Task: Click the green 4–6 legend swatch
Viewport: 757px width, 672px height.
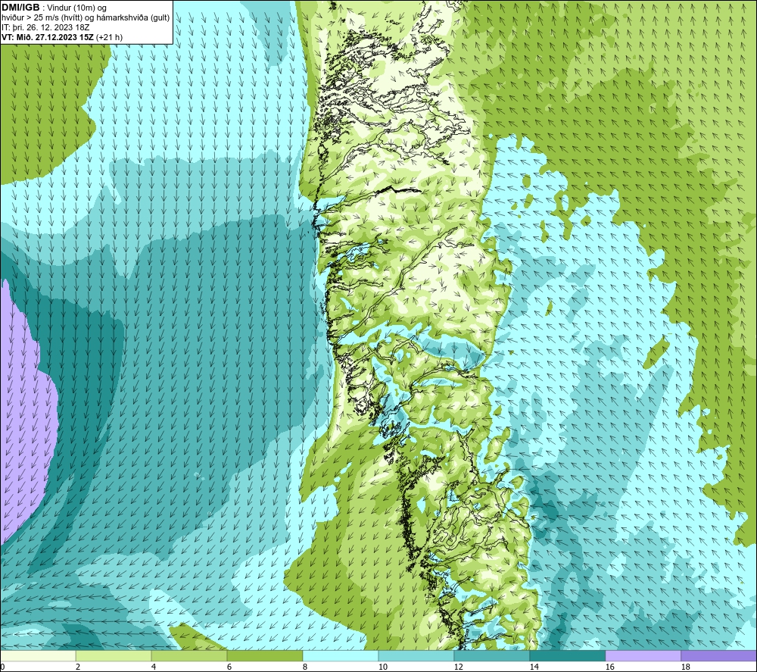Action: pyautogui.click(x=189, y=655)
